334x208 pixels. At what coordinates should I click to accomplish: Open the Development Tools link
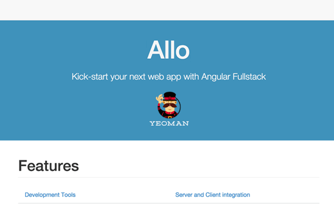[50, 194]
